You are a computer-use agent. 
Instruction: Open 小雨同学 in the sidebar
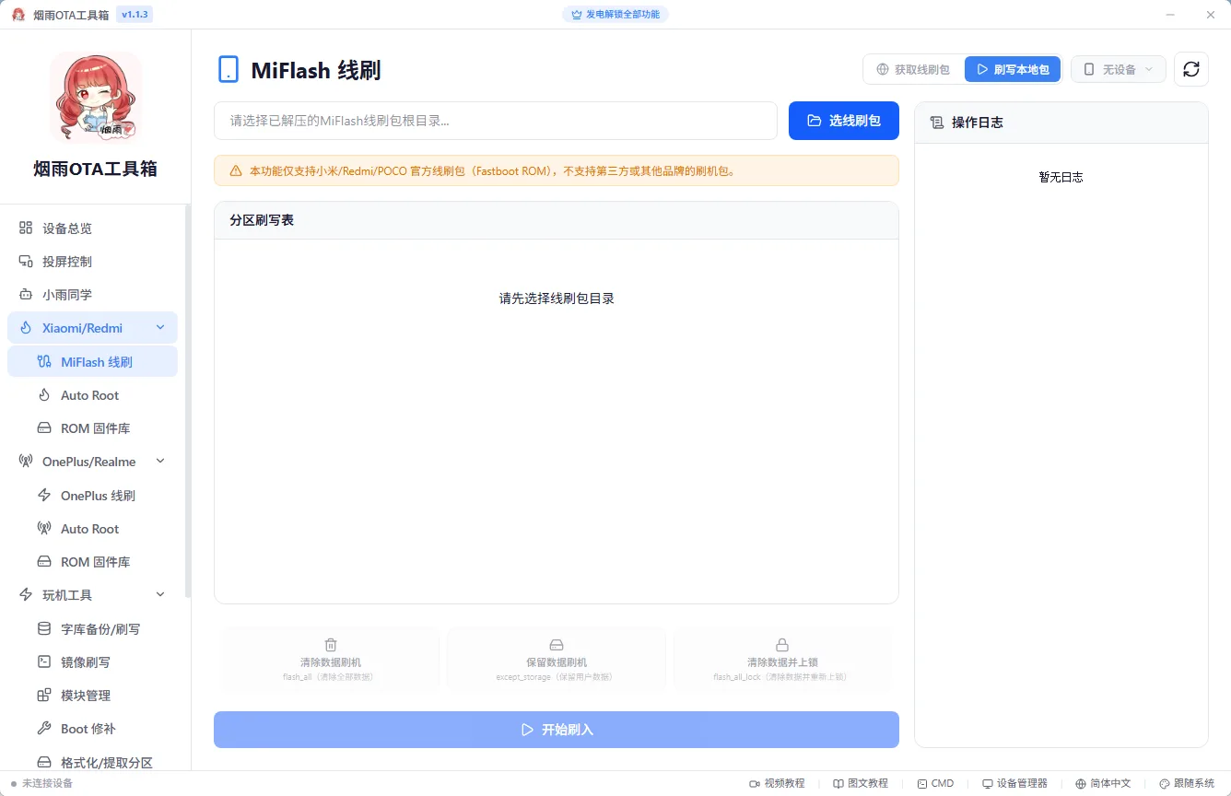pyautogui.click(x=92, y=295)
